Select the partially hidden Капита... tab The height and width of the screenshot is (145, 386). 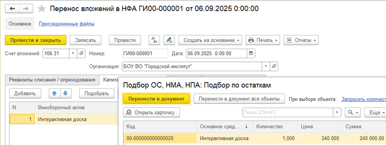(x=109, y=80)
